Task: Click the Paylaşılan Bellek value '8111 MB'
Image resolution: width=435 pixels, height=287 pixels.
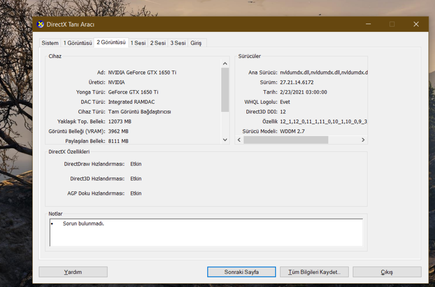Action: (x=118, y=141)
